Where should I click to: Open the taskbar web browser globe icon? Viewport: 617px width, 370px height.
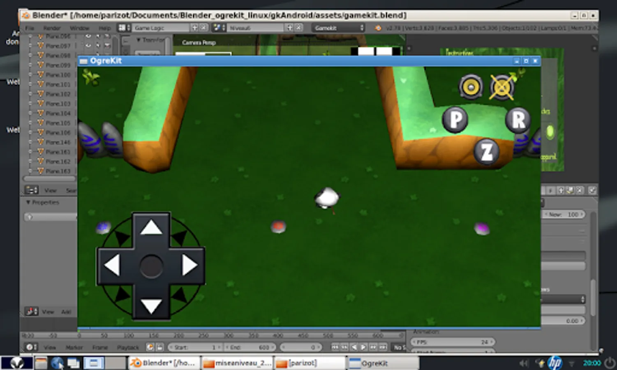click(57, 363)
